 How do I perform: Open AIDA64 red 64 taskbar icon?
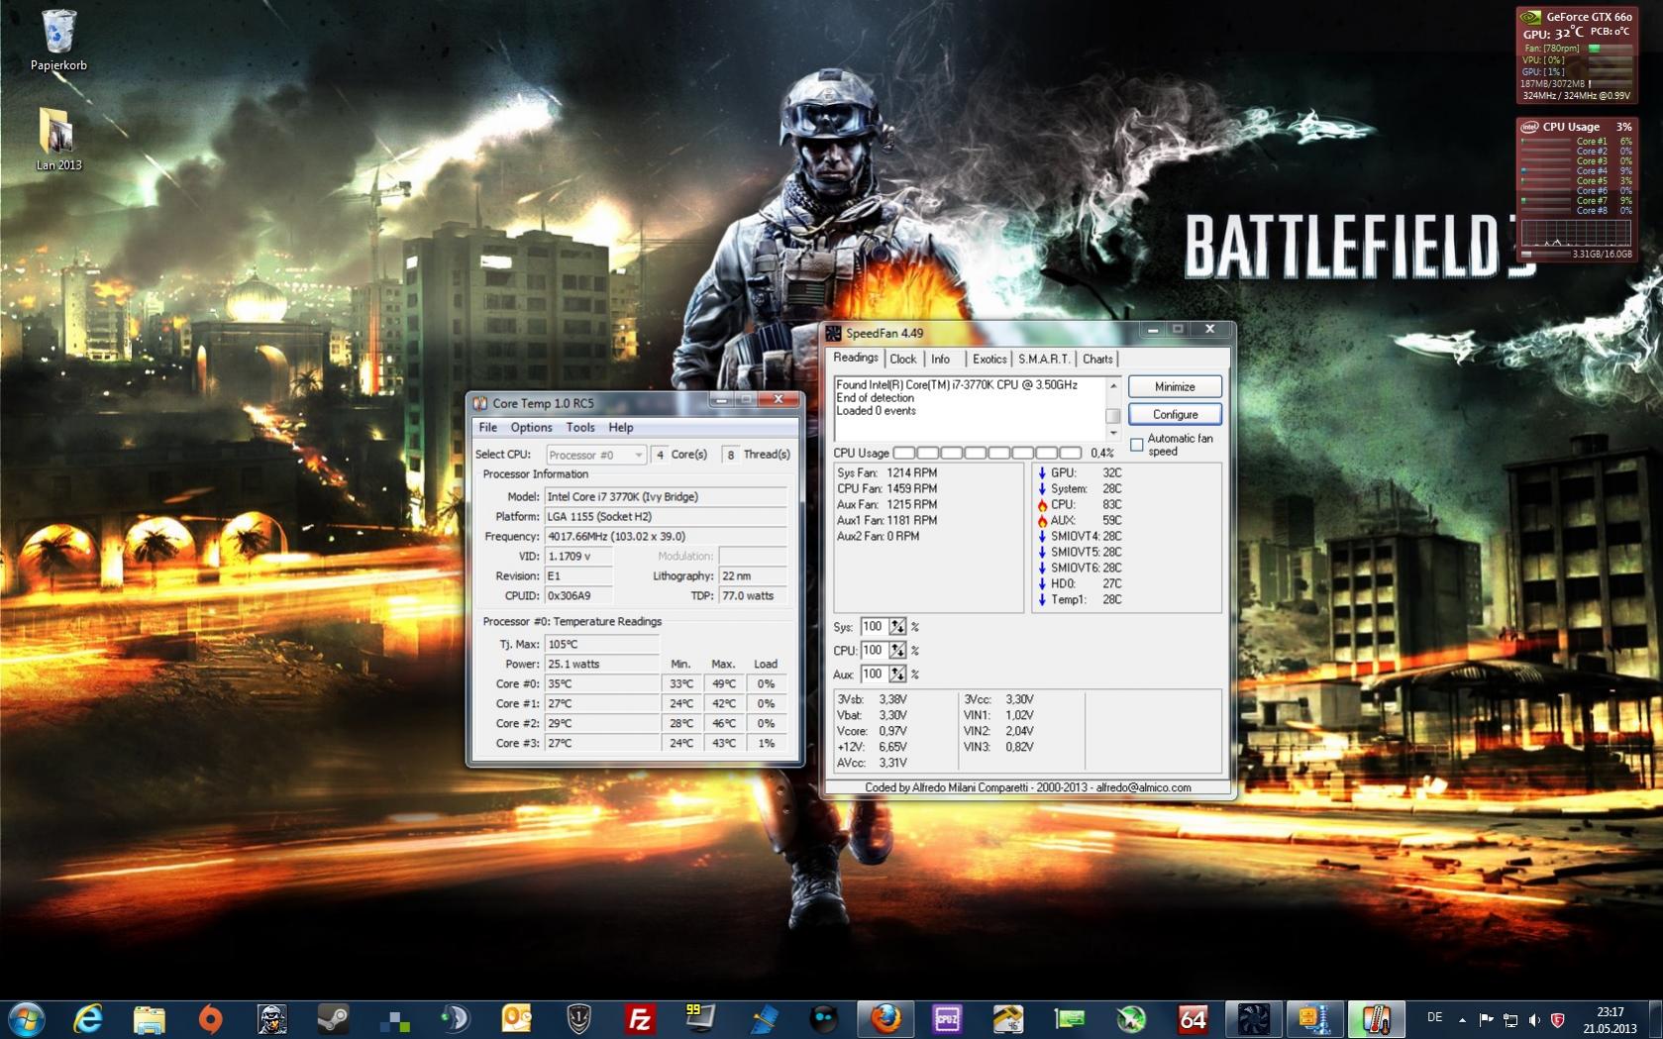[x=1193, y=1018]
